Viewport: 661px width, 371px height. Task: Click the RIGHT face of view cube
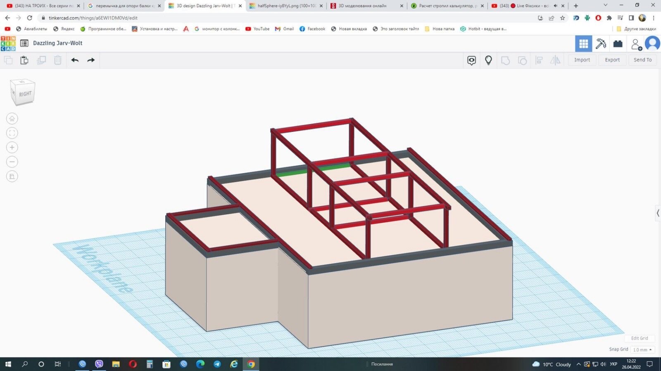[x=25, y=94]
